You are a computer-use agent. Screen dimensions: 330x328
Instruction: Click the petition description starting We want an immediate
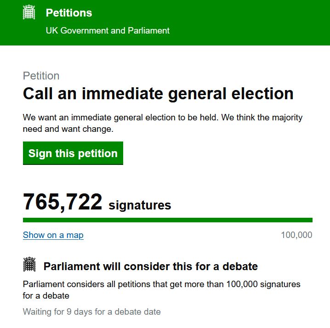coord(163,117)
